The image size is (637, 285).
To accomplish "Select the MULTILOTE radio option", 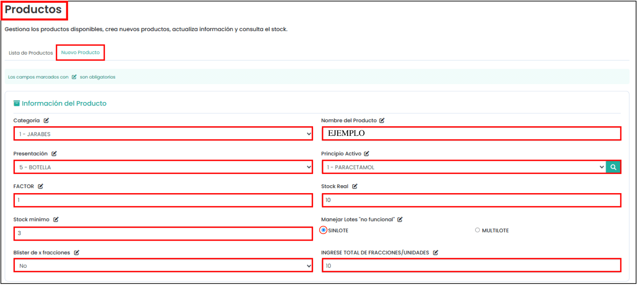I will [477, 230].
